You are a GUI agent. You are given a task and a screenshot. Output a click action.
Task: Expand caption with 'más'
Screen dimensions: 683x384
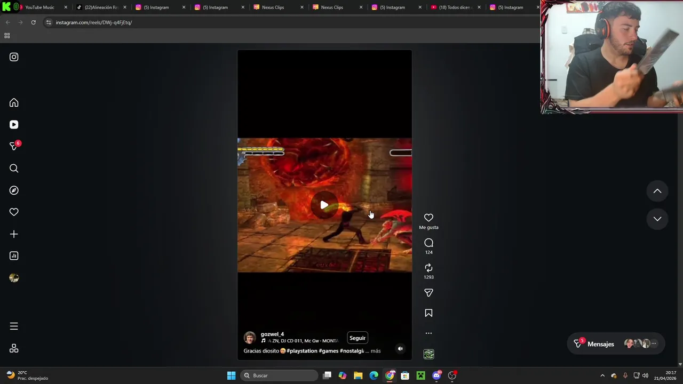(376, 351)
